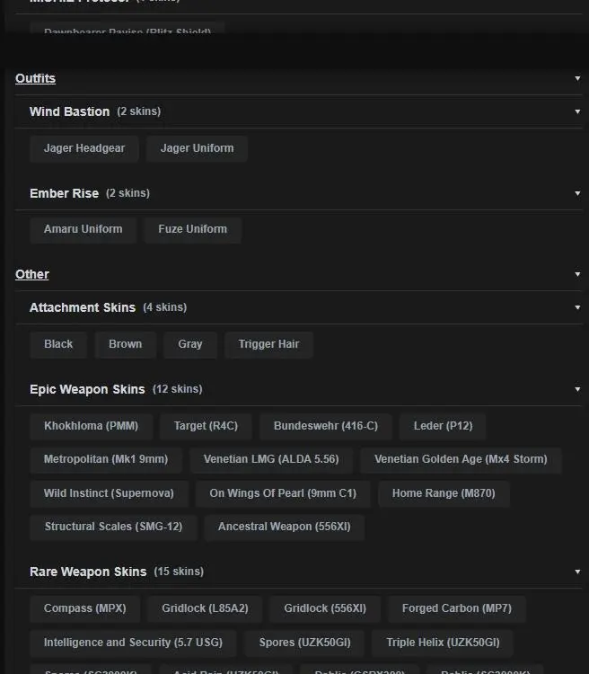Collapse the Other section arrow
This screenshot has height=674, width=589.
pyautogui.click(x=577, y=275)
